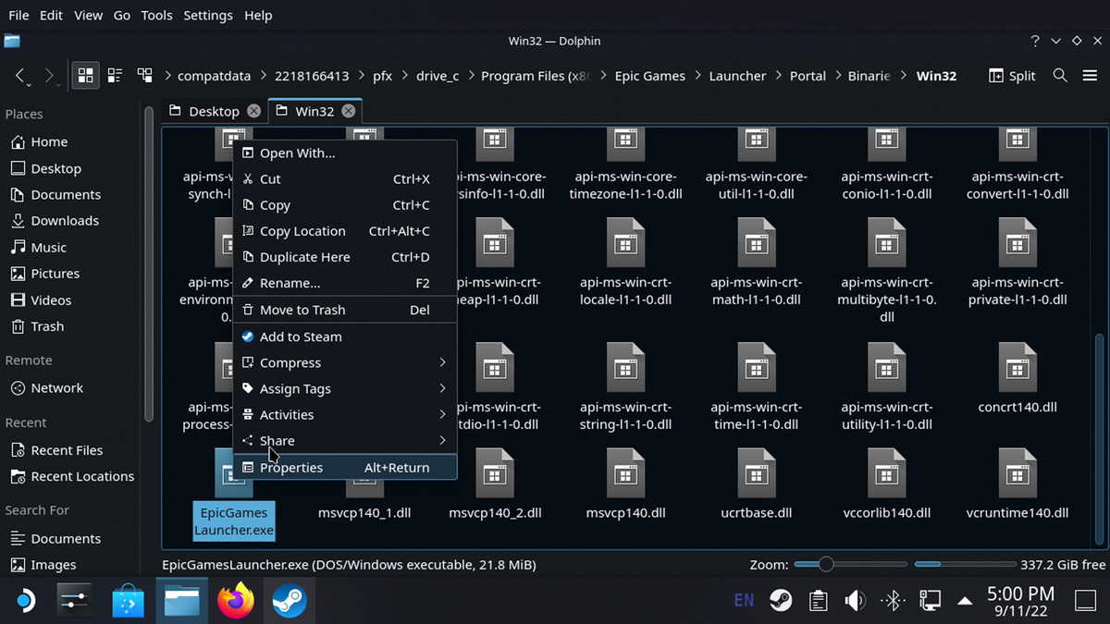Expand breadcrumb arrow before compatdata
Screen dimensions: 1110x624
click(x=168, y=76)
